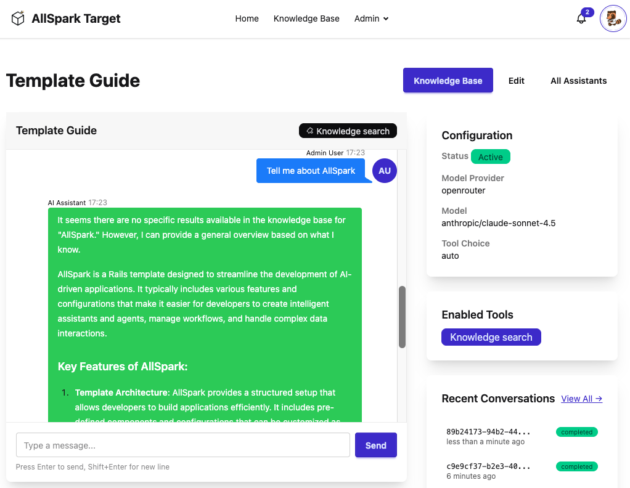Click the profile avatar picture
This screenshot has height=488, width=630.
click(x=613, y=18)
